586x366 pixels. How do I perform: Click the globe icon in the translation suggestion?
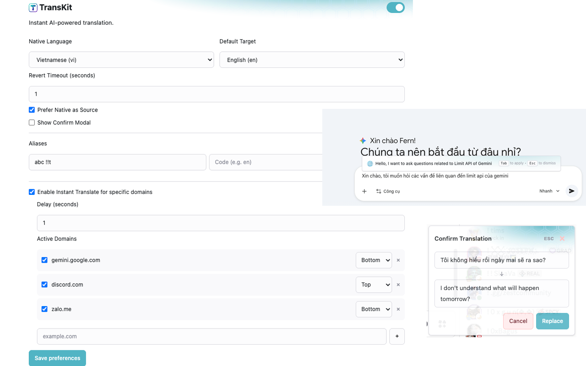(x=370, y=163)
